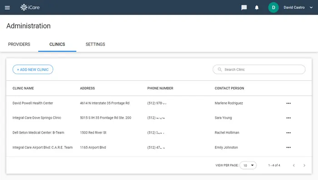Sort by Address column header
Image resolution: width=318 pixels, height=180 pixels.
coord(87,88)
